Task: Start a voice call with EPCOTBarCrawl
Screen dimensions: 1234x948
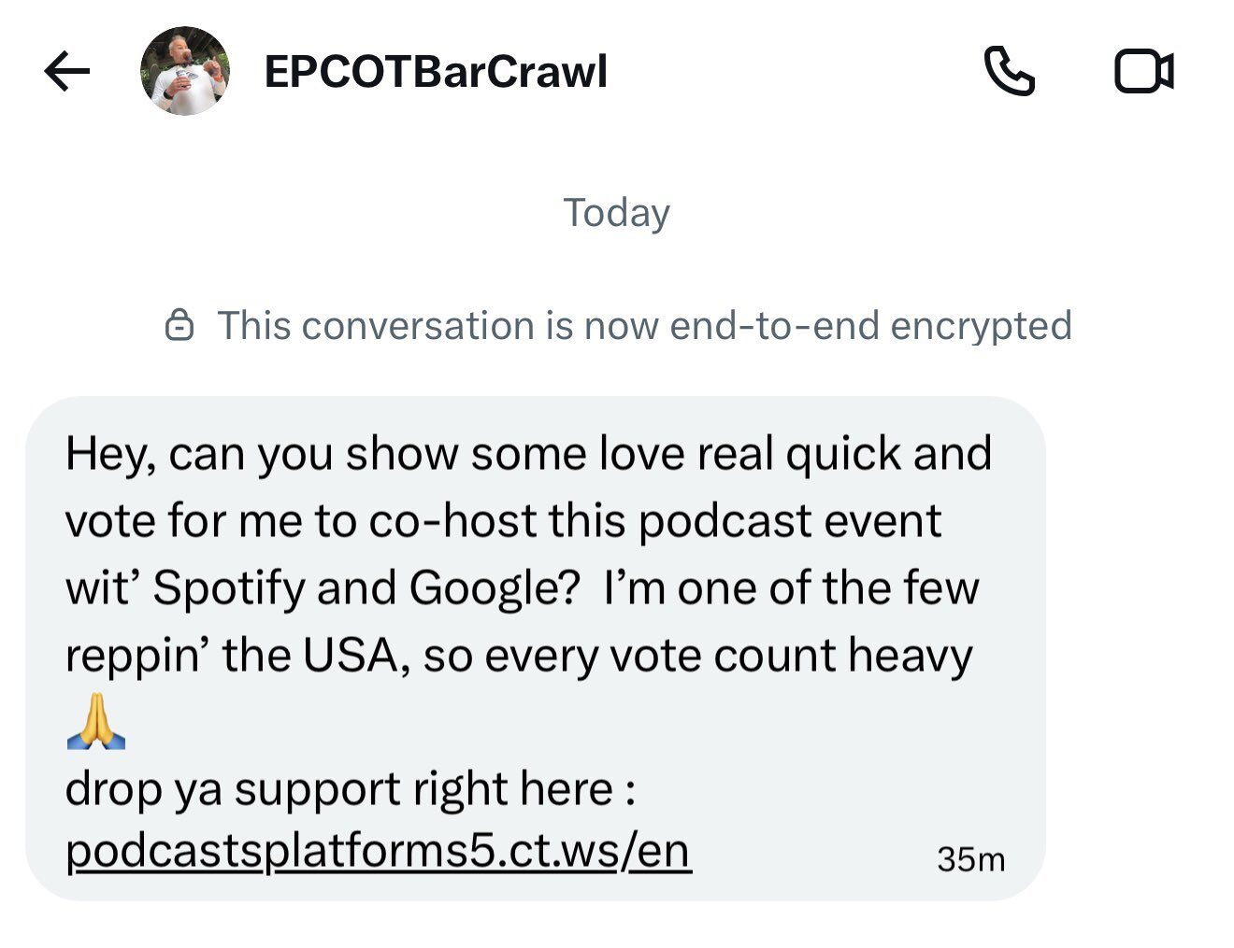Action: [1010, 72]
